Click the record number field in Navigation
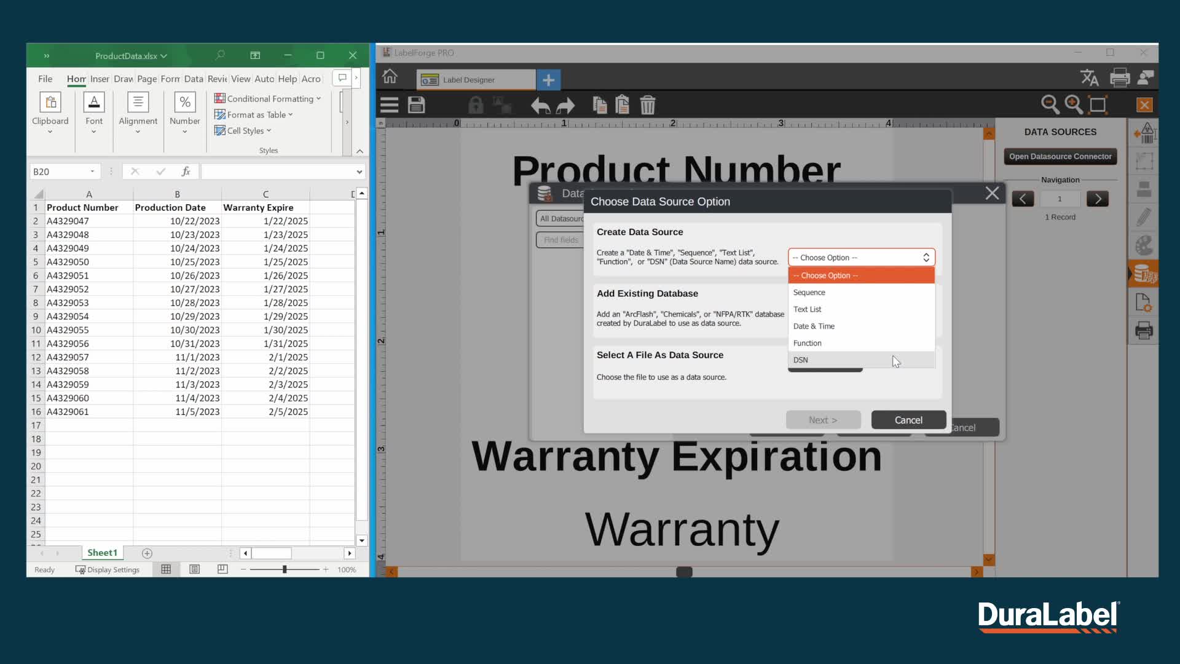The image size is (1180, 664). [1060, 199]
